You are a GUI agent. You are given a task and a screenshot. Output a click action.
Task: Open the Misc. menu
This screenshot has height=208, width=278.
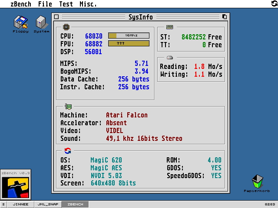click(x=88, y=4)
